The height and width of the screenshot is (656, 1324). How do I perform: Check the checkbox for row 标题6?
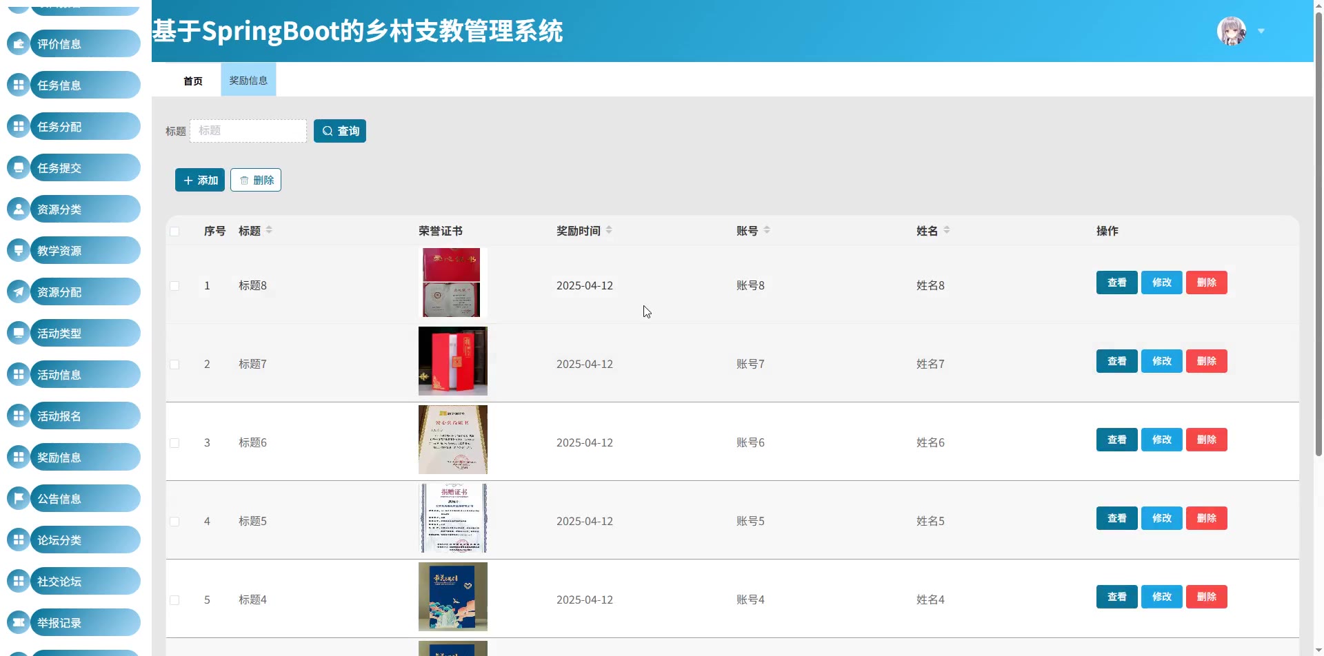pos(174,443)
